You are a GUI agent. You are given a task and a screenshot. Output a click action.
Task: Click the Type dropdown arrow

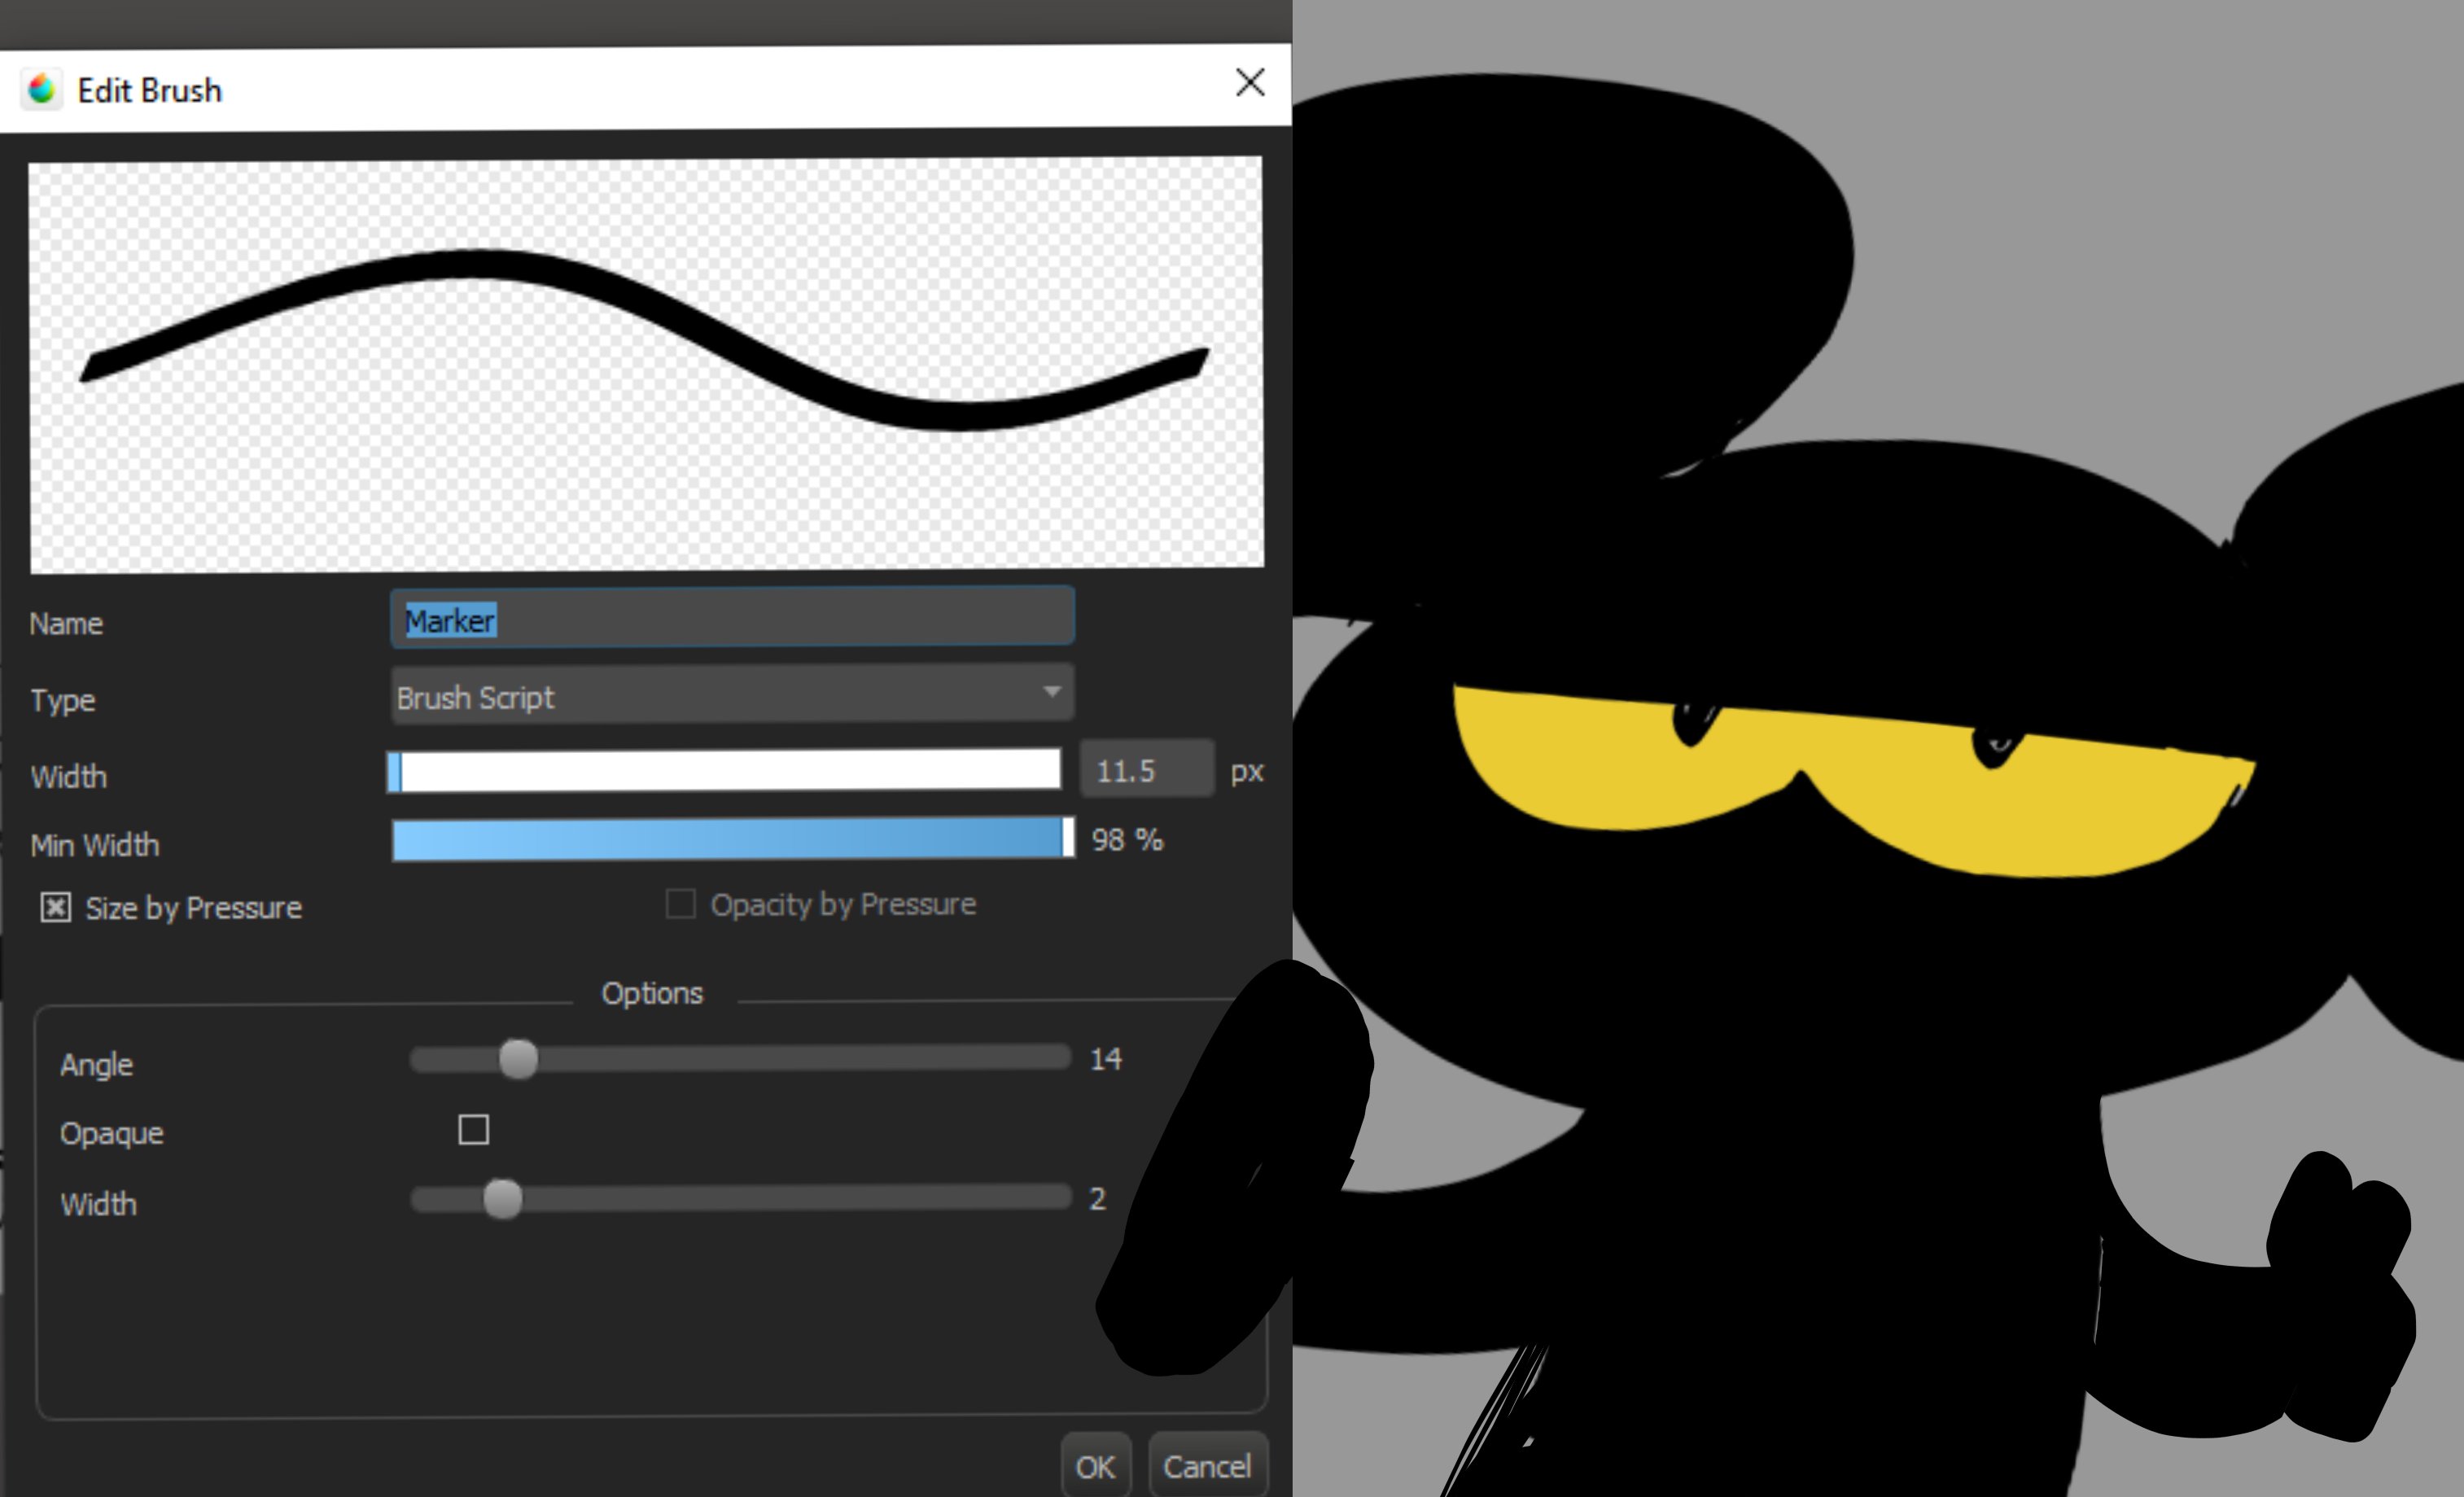point(1051,692)
